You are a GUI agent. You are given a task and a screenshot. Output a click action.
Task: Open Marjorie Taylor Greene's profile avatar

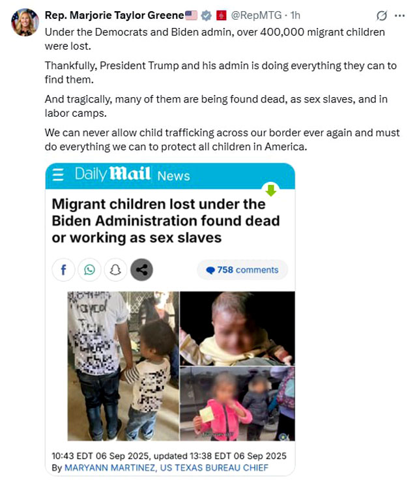click(25, 22)
